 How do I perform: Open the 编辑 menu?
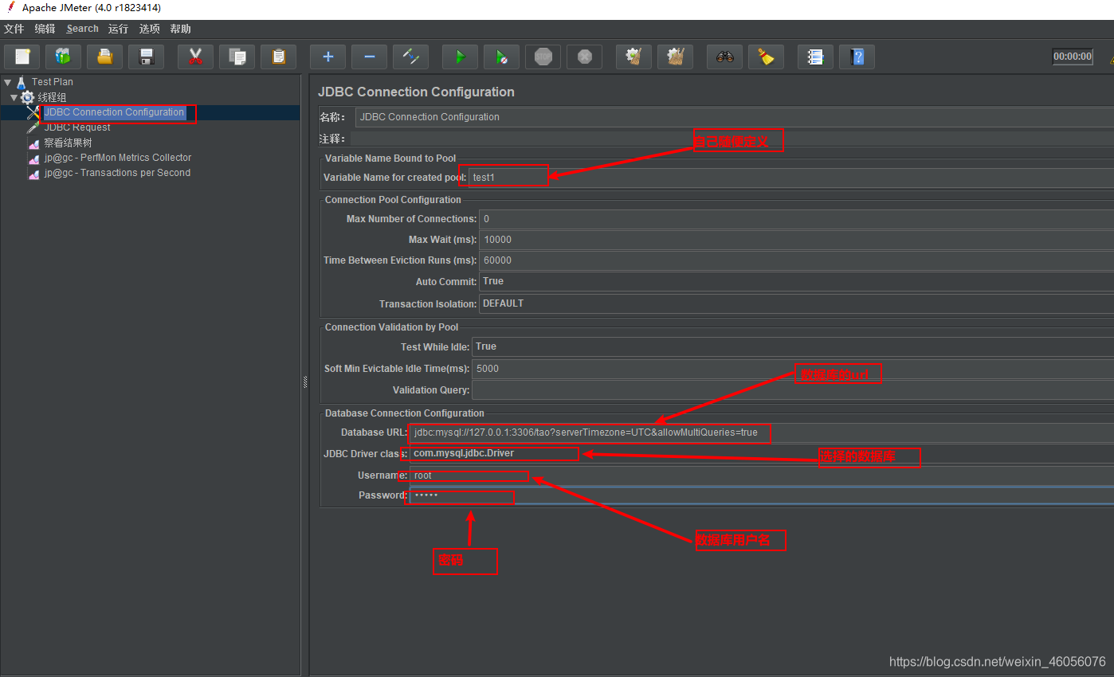tap(45, 29)
